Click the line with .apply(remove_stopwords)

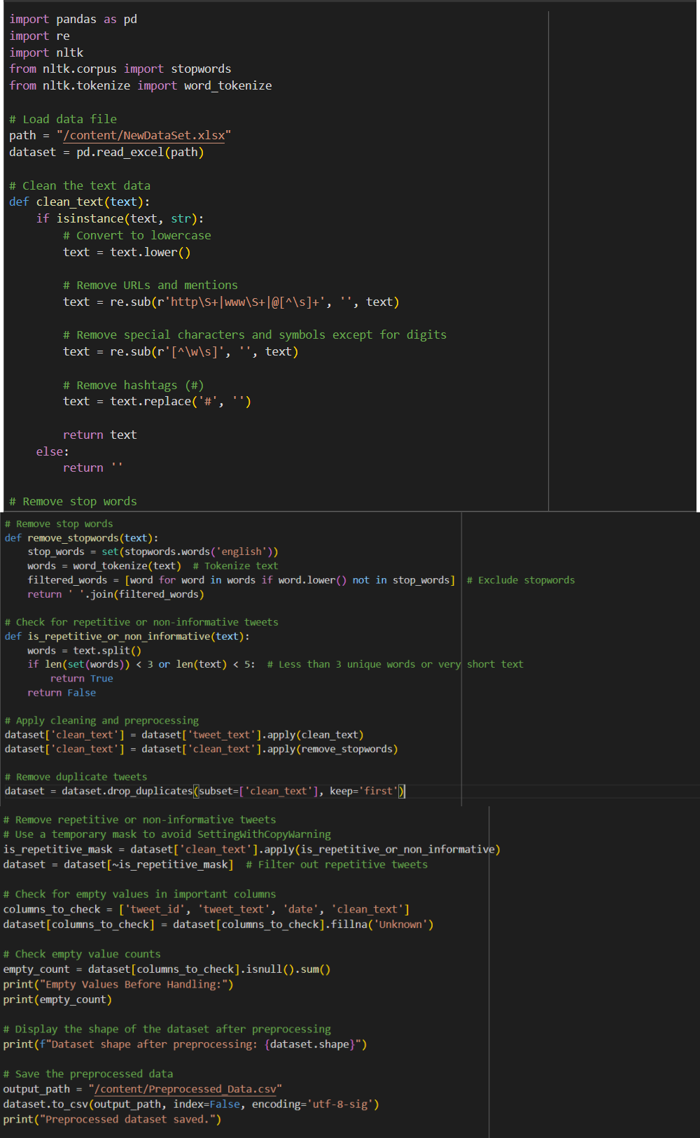pyautogui.click(x=202, y=749)
